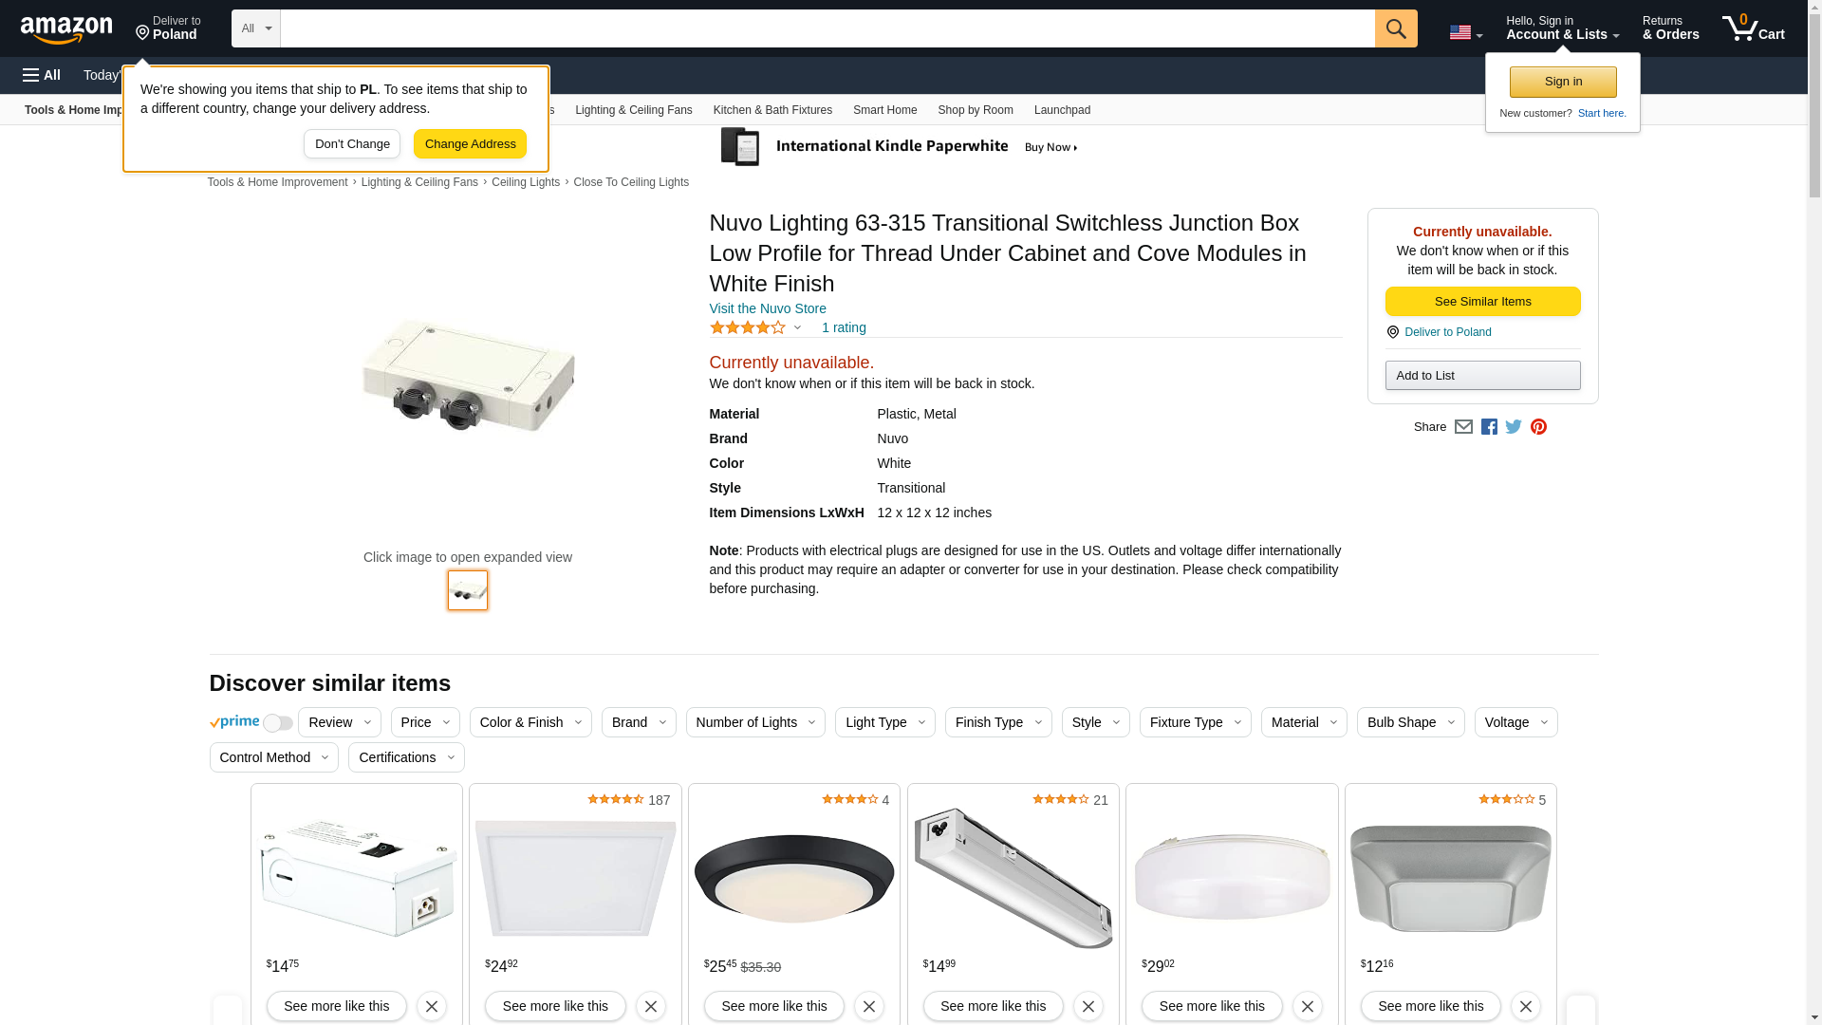Open the Number of Lights filter
Image resolution: width=1822 pixels, height=1025 pixels.
click(755, 722)
